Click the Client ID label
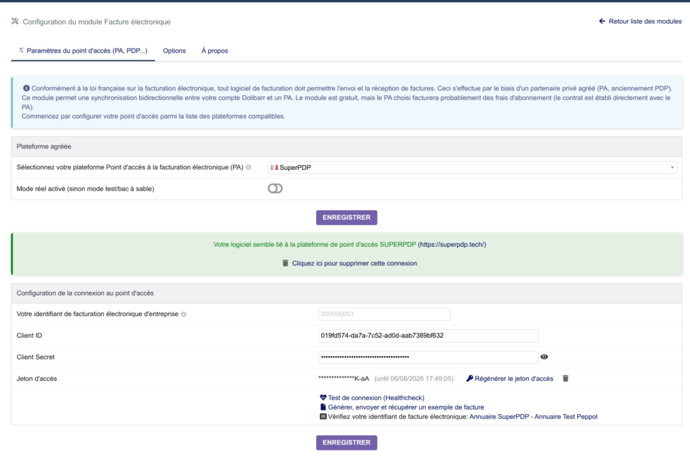Viewport: 690px width, 462px height. (30, 336)
